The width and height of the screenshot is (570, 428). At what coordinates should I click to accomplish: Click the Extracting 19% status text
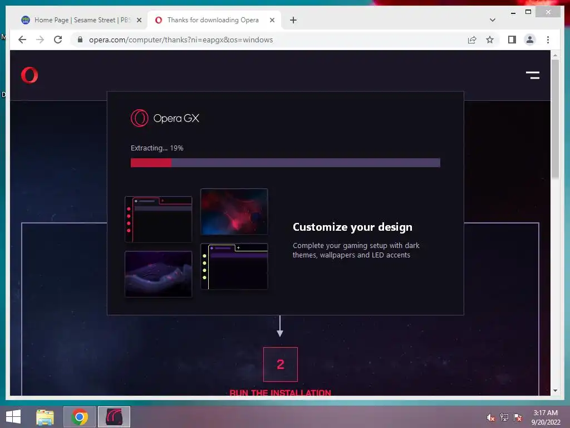(x=157, y=148)
